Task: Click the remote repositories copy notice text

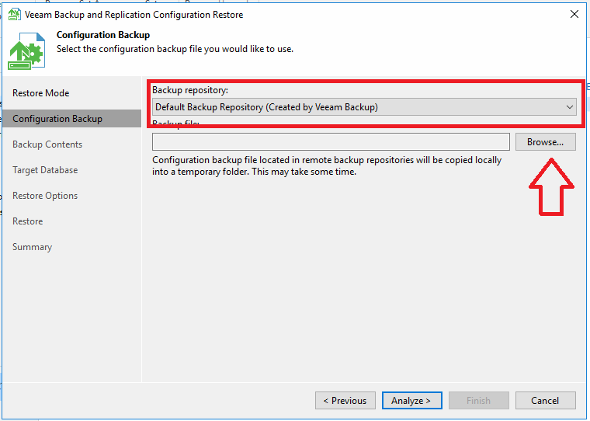Action: pyautogui.click(x=327, y=165)
